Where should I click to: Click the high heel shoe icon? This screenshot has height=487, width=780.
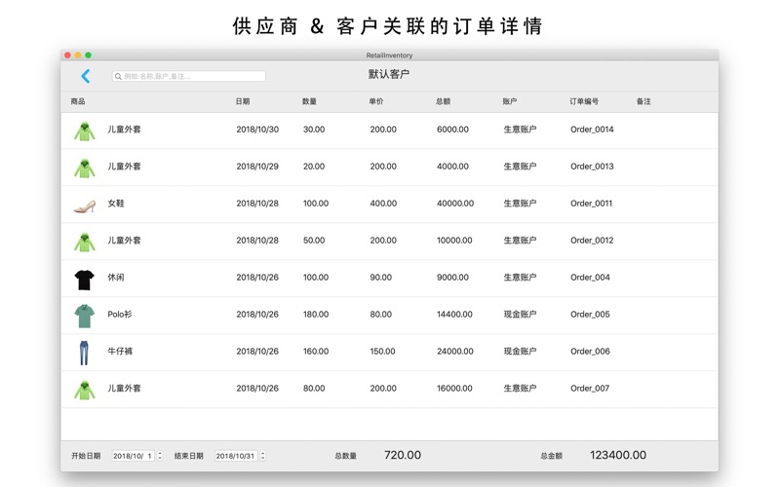pos(85,205)
